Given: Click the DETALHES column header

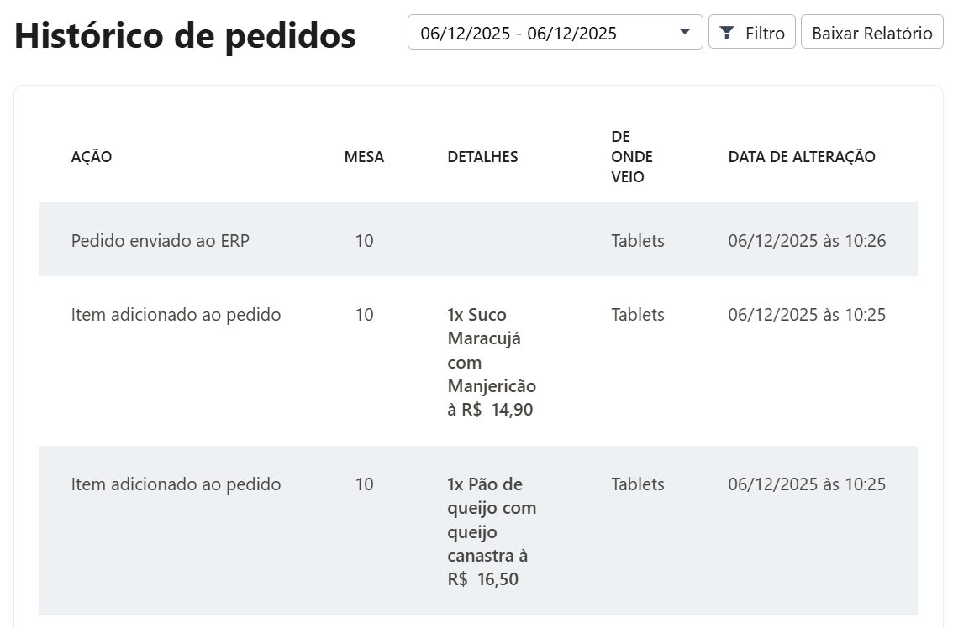Looking at the screenshot, I should coord(482,157).
